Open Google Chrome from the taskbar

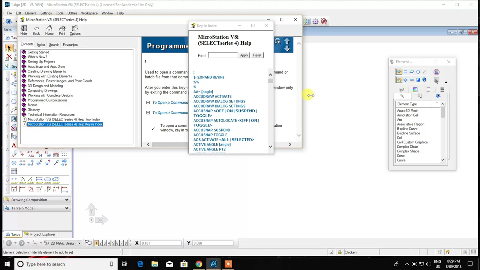[x=199, y=264]
